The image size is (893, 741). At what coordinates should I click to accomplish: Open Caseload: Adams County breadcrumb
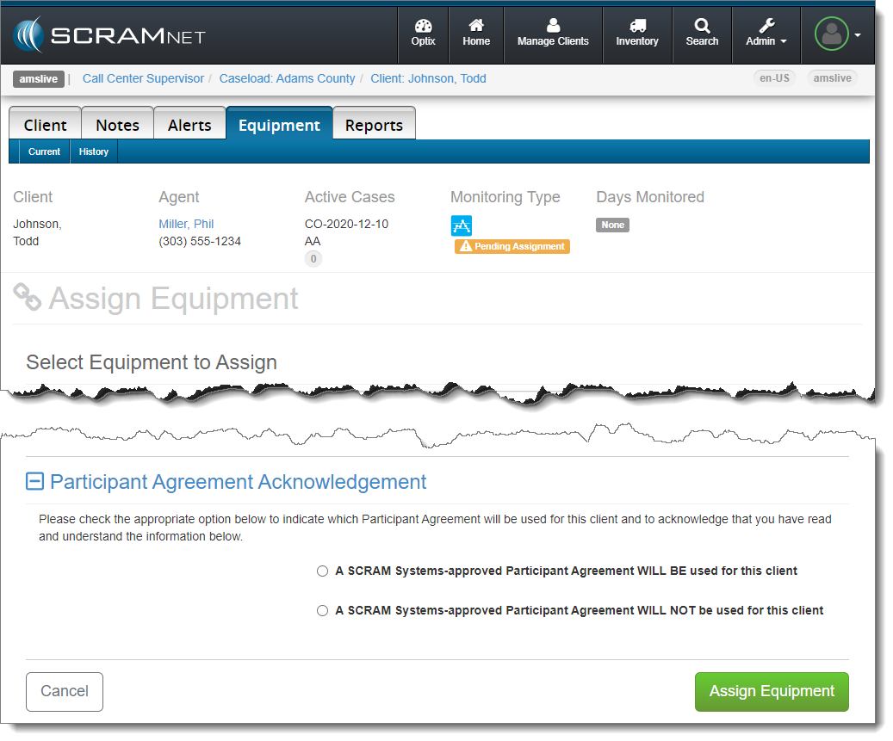tap(287, 78)
